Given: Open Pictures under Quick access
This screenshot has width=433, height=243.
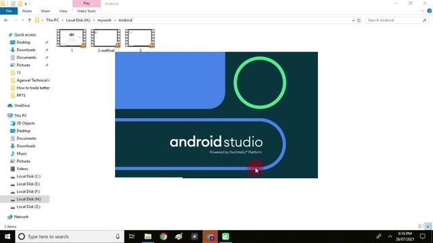Looking at the screenshot, I should 23,65.
